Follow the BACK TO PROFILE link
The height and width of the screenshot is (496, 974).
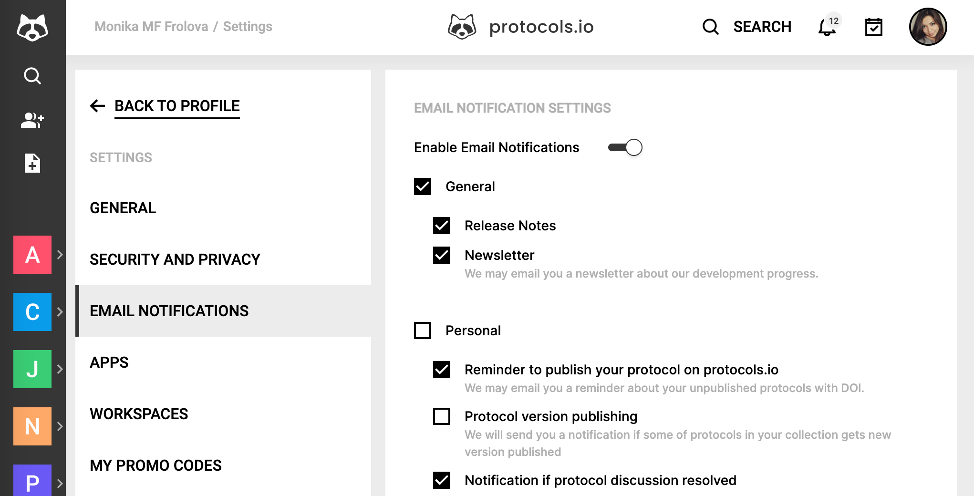point(177,106)
